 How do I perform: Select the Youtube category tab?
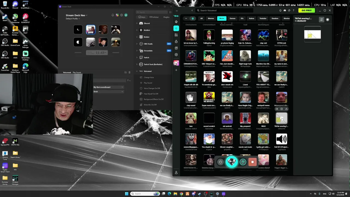pyautogui.click(x=263, y=19)
